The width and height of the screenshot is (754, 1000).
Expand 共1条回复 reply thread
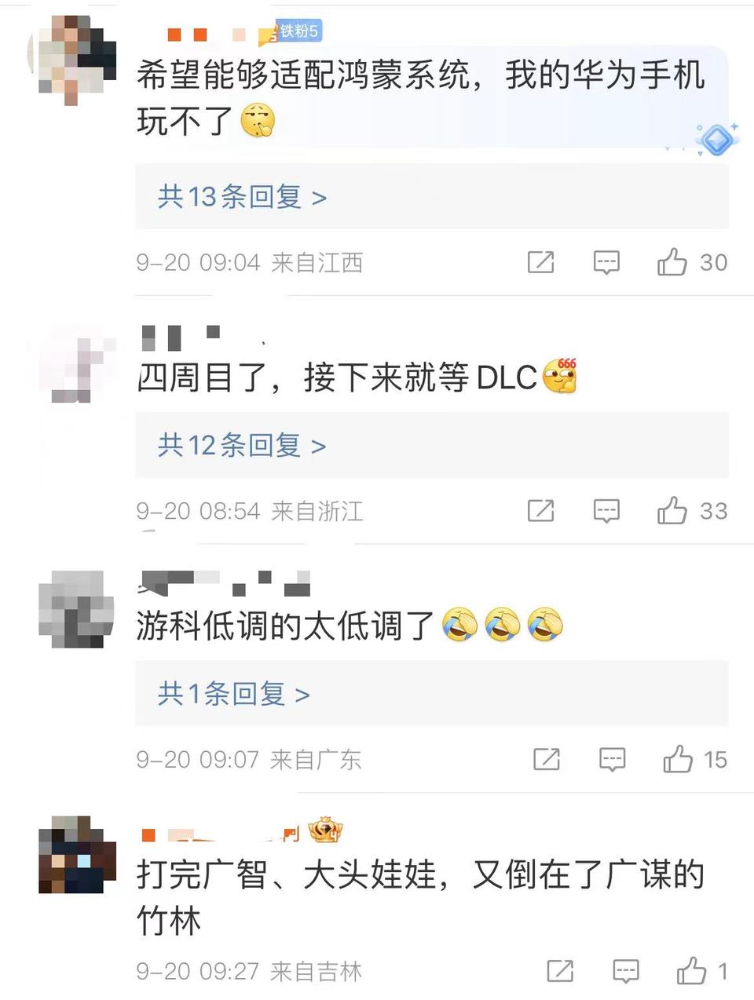(234, 694)
